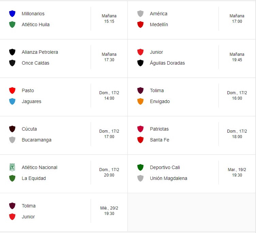This screenshot has height=233, width=256.
Task: Click the Atlético Nacional crest icon
Action: click(12, 167)
